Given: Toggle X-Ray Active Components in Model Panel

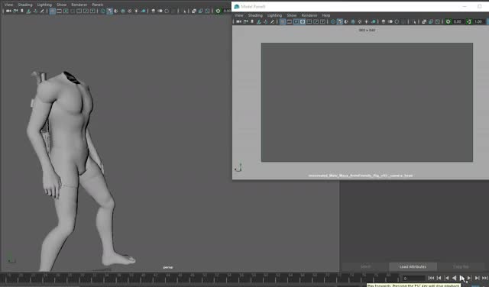Looking at the screenshot, I should click(x=431, y=21).
